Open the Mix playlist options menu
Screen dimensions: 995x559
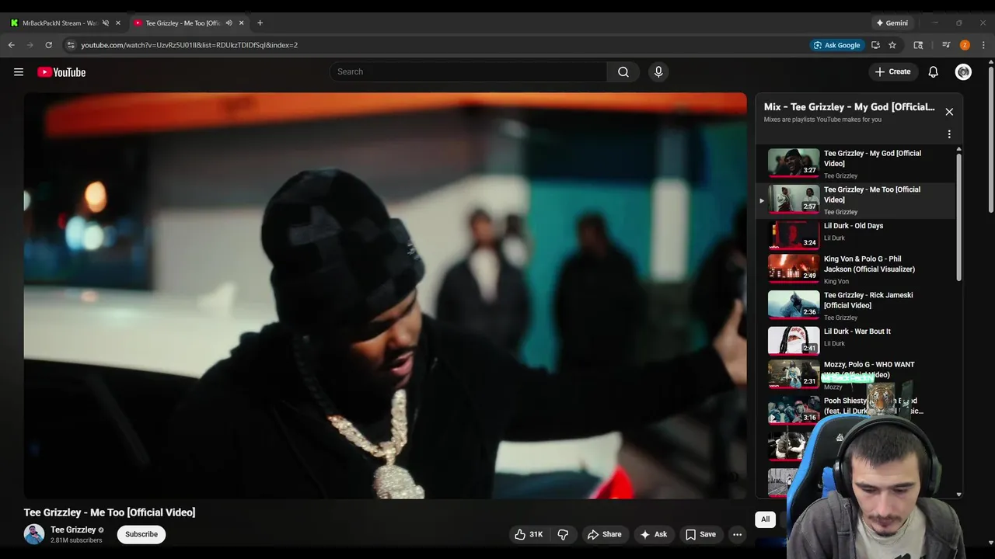pos(949,134)
